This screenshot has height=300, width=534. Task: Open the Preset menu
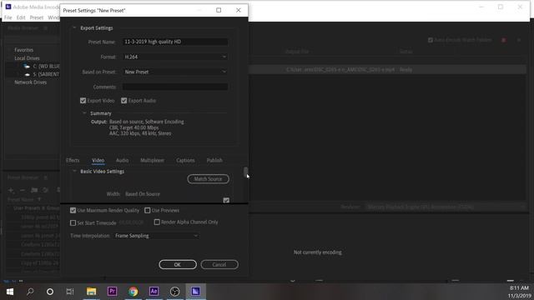(37, 17)
